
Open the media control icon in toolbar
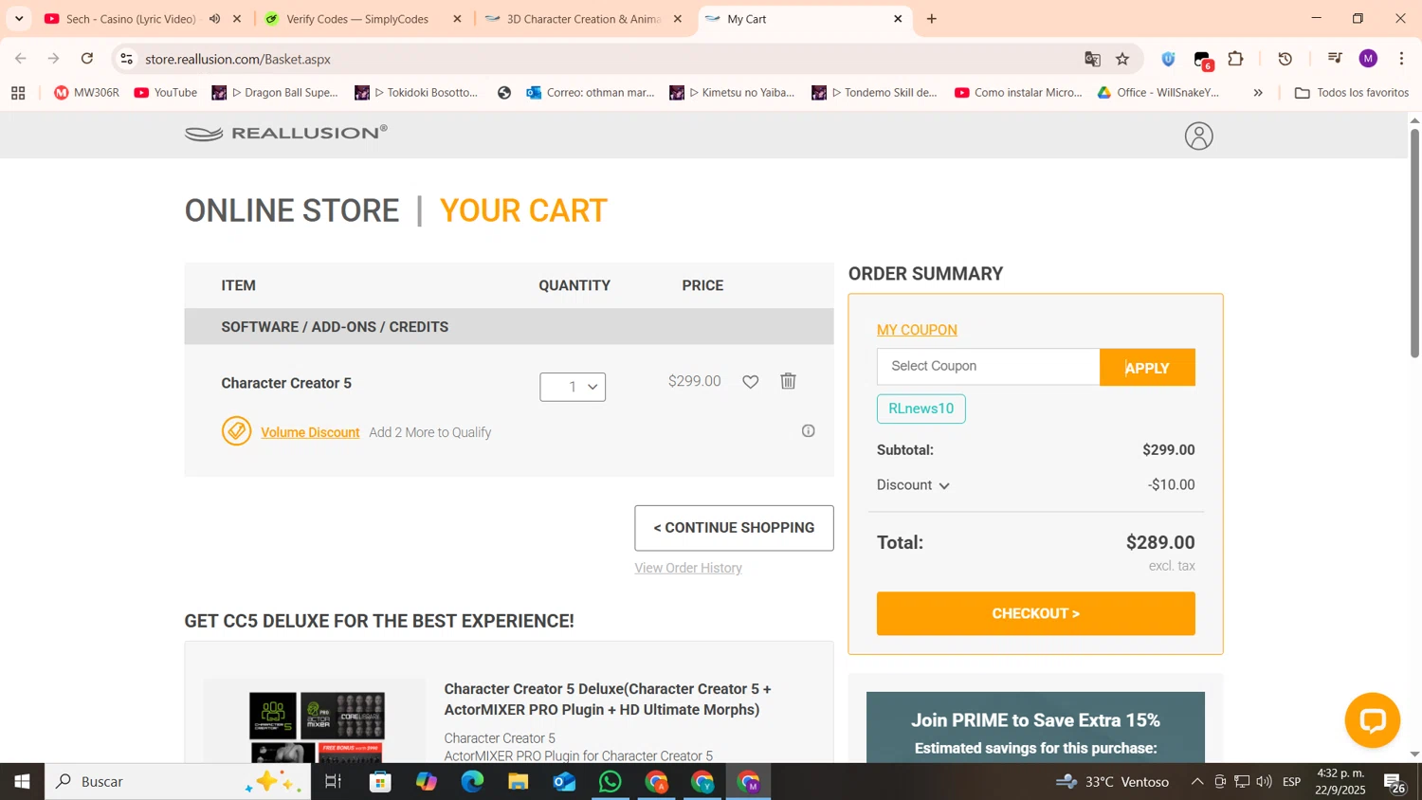pos(1335,59)
